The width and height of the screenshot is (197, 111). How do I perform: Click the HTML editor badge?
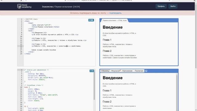(91, 20)
